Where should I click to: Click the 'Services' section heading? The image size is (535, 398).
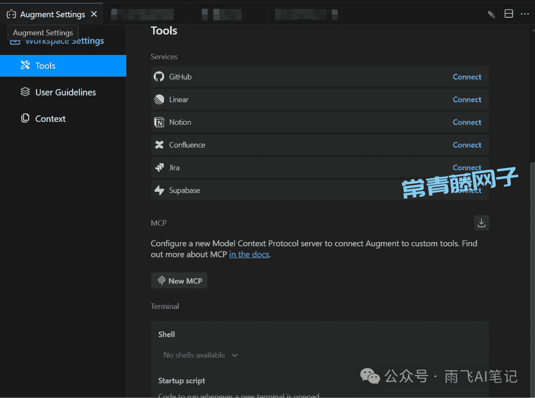(164, 56)
